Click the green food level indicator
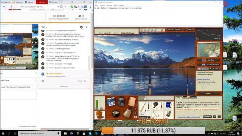Screen dimensions: 242x136 pos(97,103)
